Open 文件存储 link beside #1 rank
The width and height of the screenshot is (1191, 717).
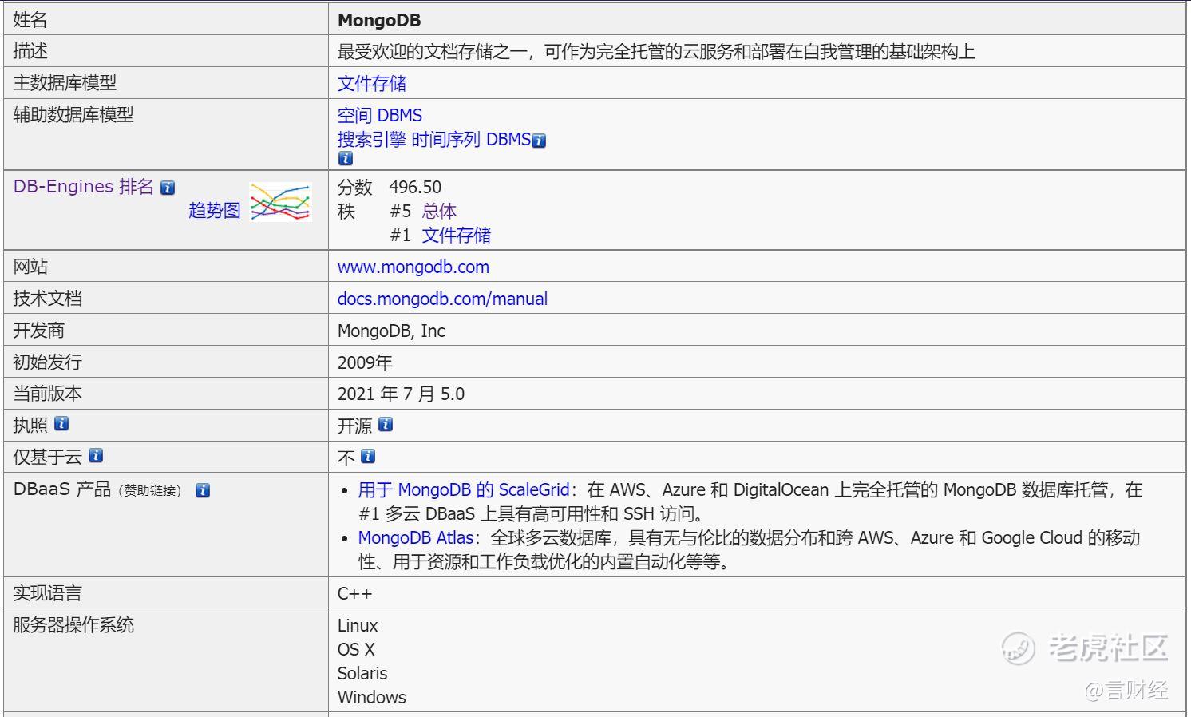(457, 235)
